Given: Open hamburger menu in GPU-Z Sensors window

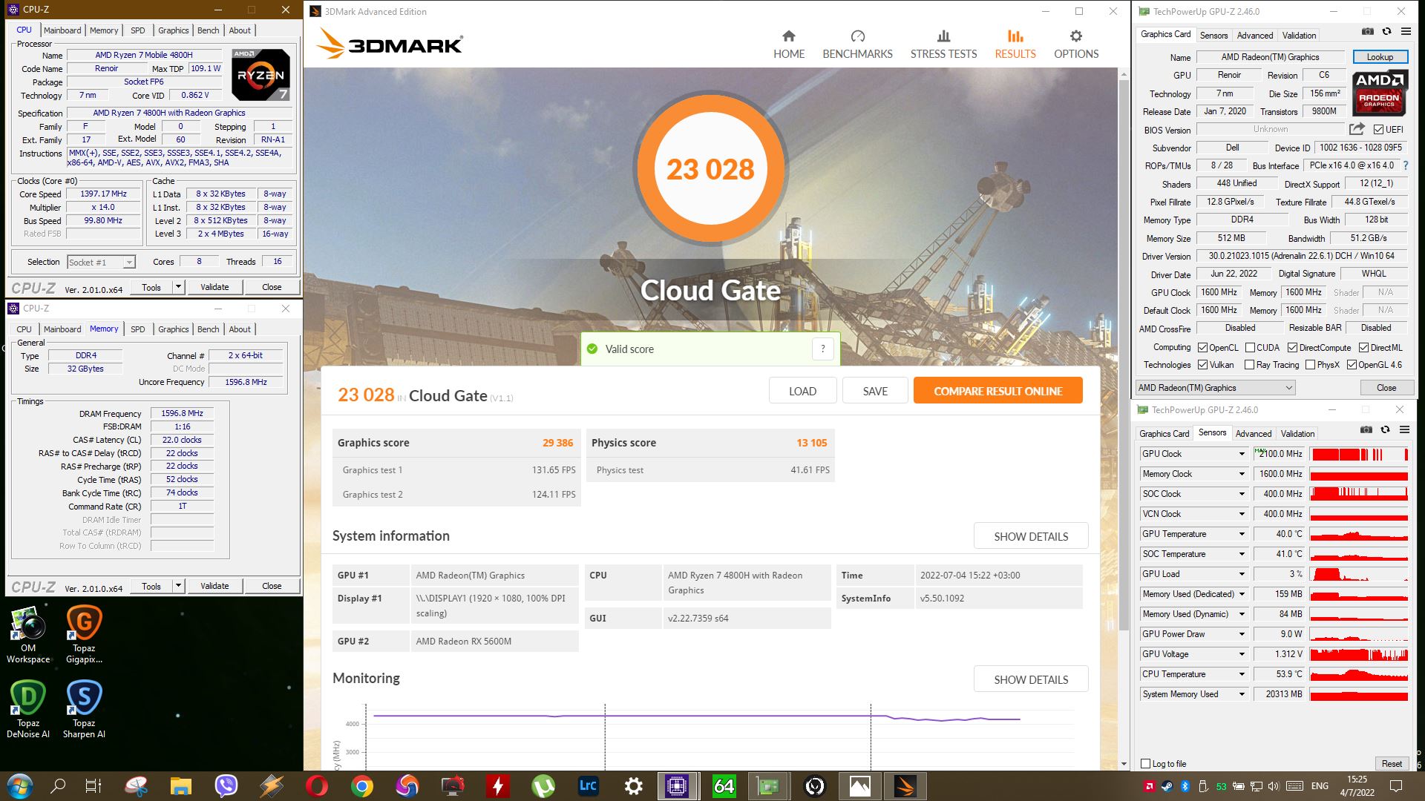Looking at the screenshot, I should point(1404,430).
